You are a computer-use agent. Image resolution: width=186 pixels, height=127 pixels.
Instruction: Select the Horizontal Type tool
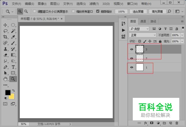(x=13, y=67)
